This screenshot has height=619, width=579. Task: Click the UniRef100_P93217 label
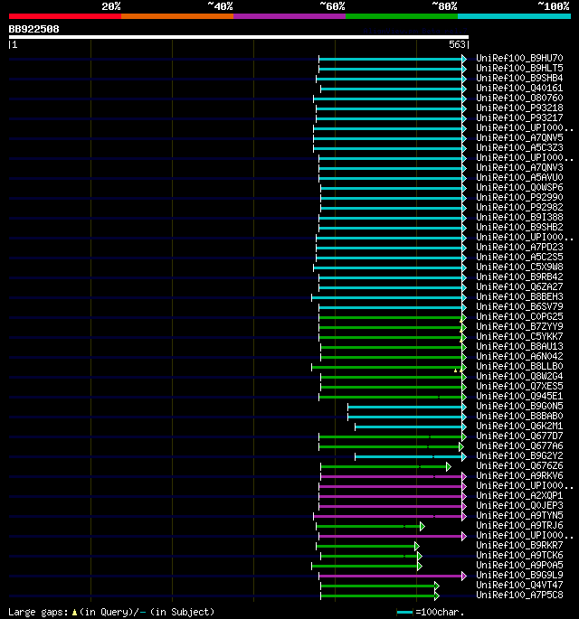[519, 117]
